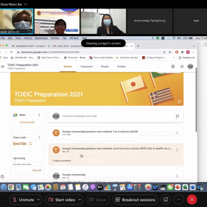Open more options ellipsis in meeting bar
Screen dimensions: 207x207
click(179, 200)
